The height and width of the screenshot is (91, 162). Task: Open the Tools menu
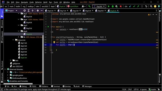coord(56,2)
